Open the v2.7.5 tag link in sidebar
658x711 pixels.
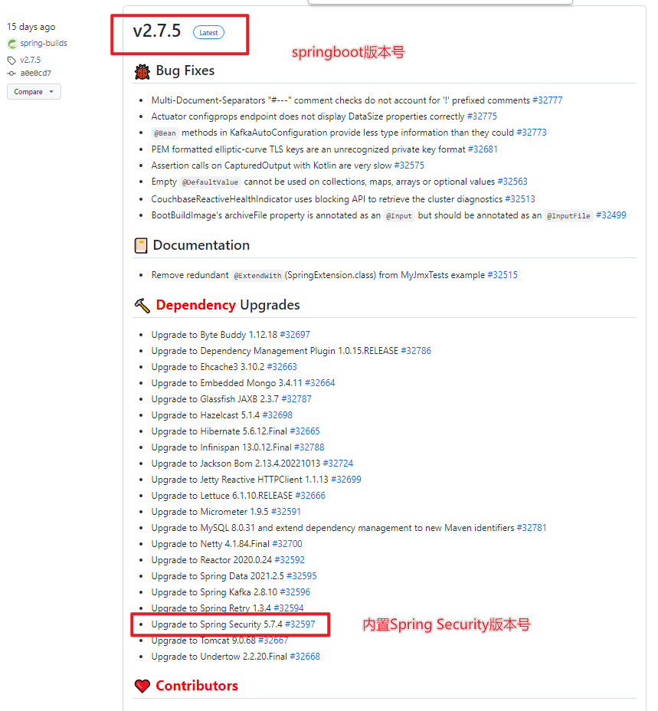point(31,60)
